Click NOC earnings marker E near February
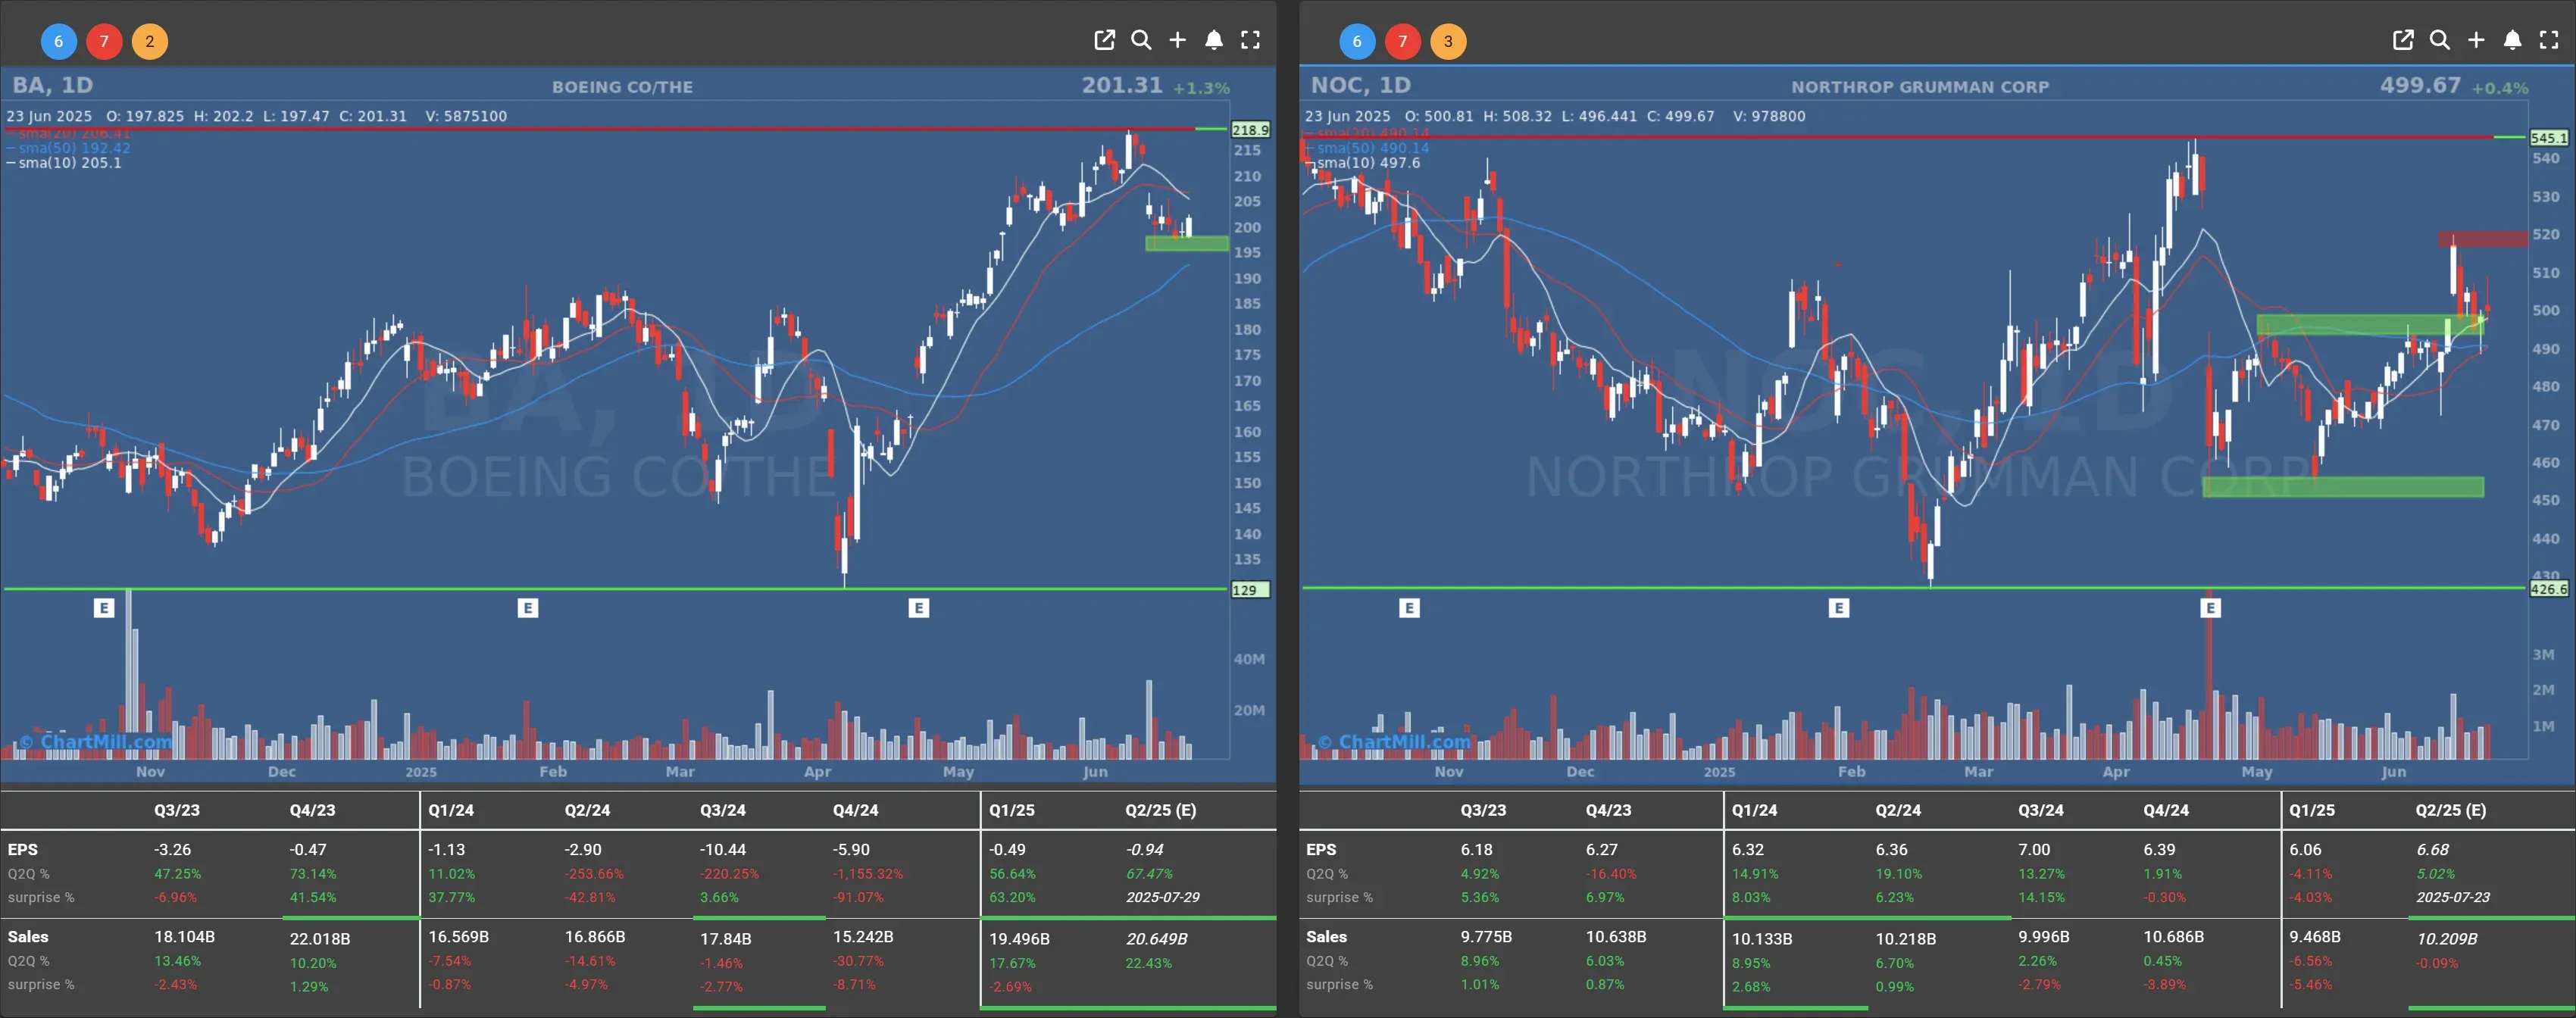The width and height of the screenshot is (2576, 1018). pyautogui.click(x=1838, y=608)
